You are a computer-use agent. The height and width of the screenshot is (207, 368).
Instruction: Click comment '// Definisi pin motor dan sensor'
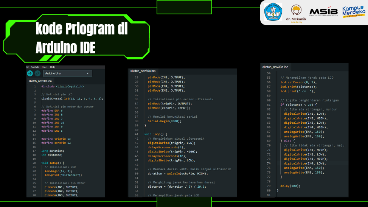click(67, 107)
